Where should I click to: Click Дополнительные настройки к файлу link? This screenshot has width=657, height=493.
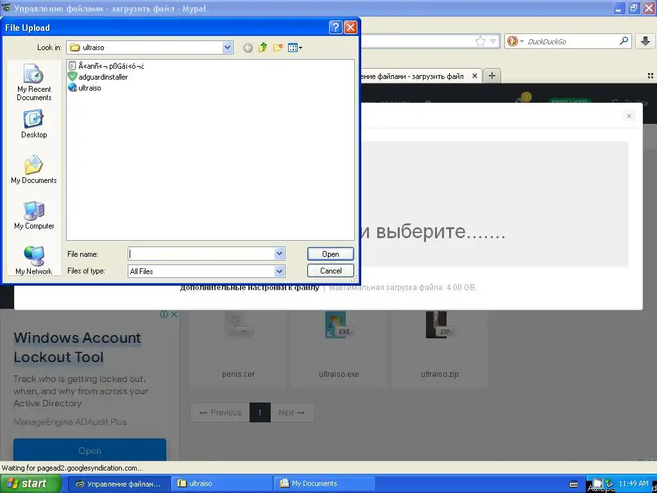(x=250, y=288)
